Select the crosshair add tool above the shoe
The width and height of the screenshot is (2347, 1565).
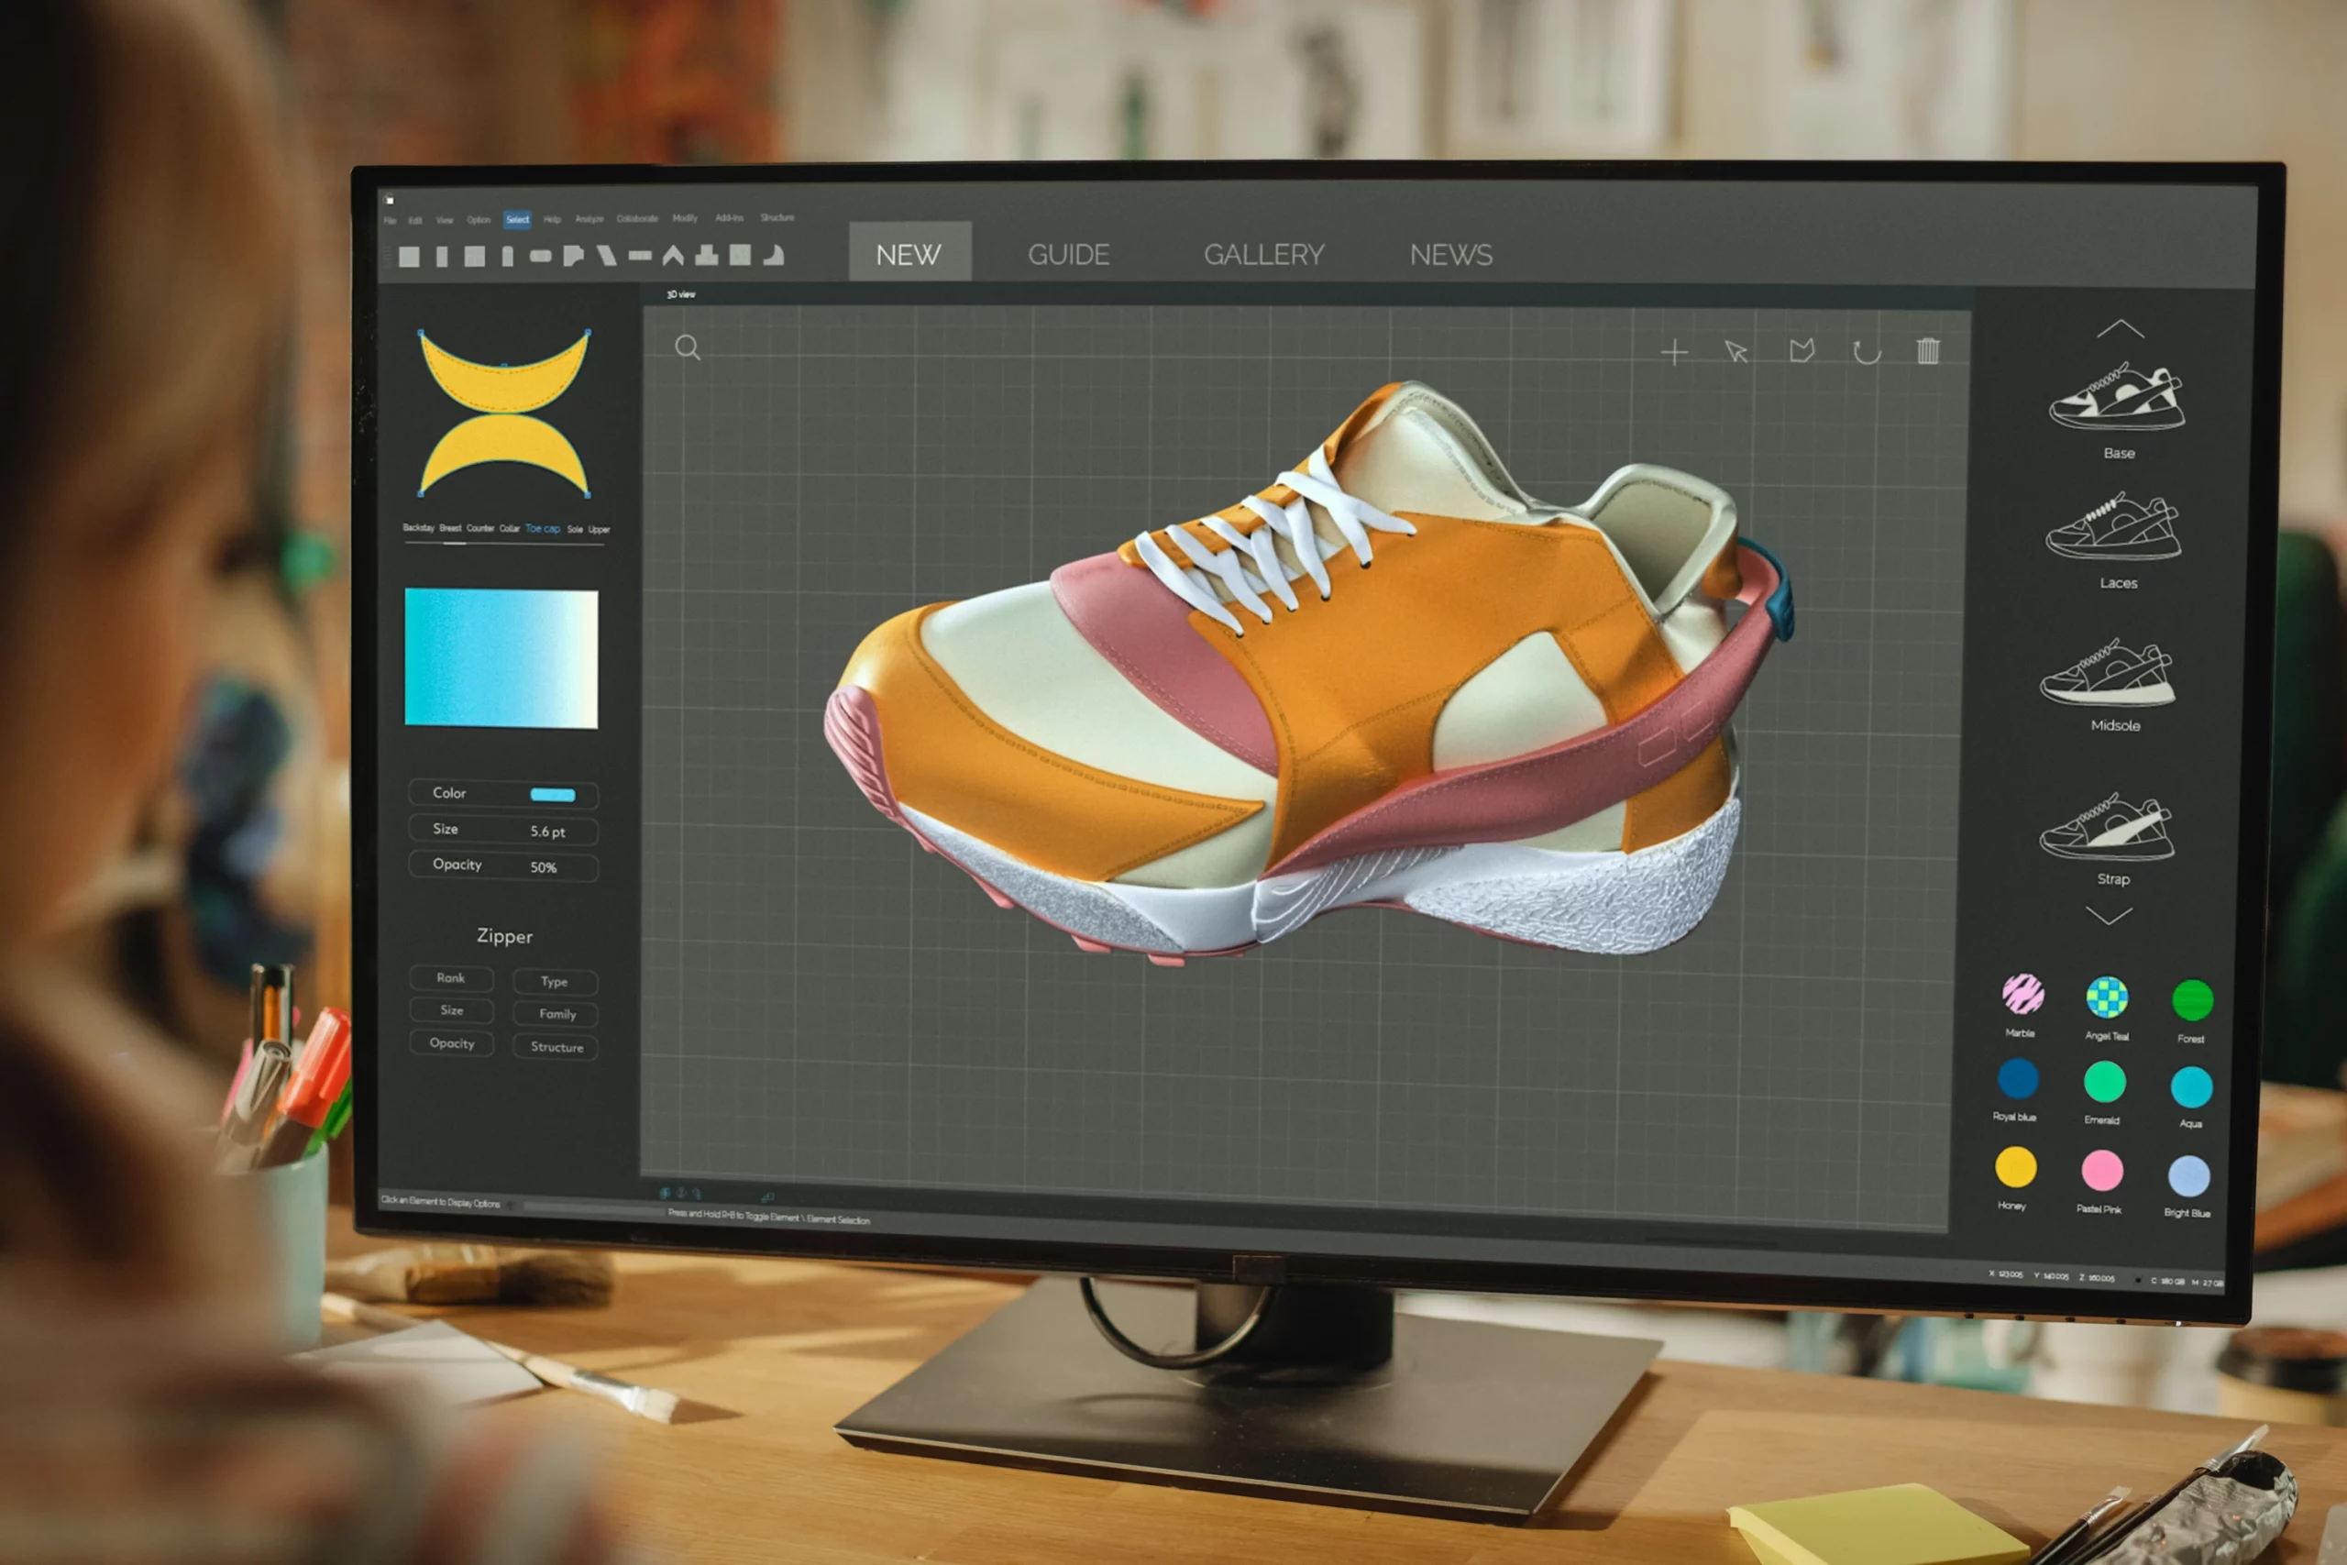pyautogui.click(x=1674, y=351)
